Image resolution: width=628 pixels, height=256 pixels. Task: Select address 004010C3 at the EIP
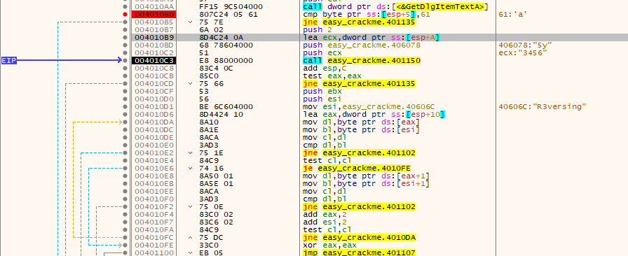(x=153, y=60)
